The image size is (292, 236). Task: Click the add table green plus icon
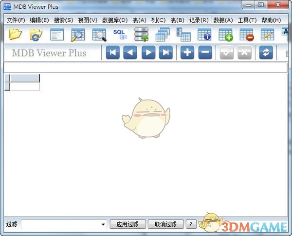coord(225,34)
